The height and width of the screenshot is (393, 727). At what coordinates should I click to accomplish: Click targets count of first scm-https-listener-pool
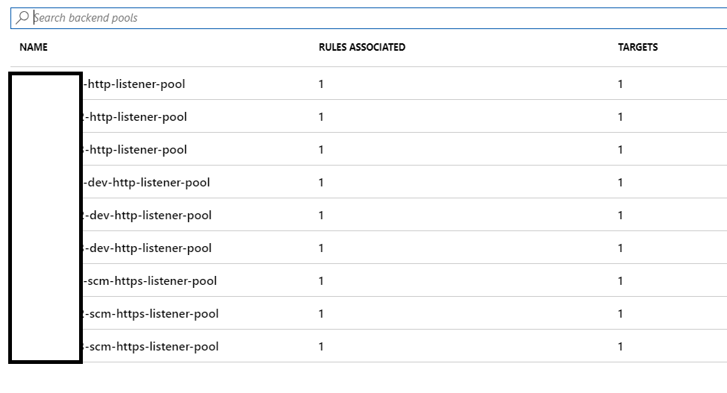pos(620,281)
